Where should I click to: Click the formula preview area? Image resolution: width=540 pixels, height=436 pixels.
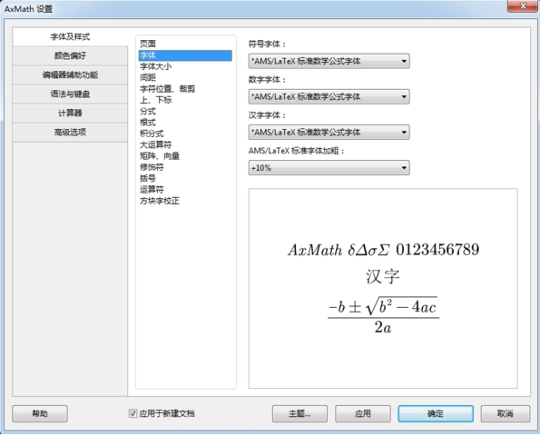click(383, 289)
